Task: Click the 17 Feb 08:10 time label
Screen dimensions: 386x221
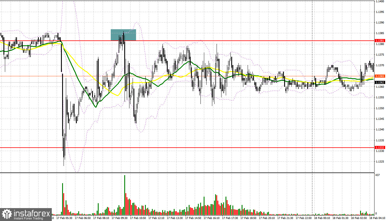Action: 101,218
